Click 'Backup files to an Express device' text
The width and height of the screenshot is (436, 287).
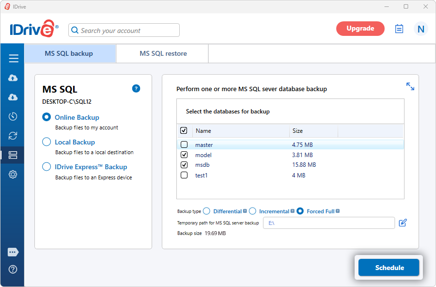pyautogui.click(x=93, y=177)
